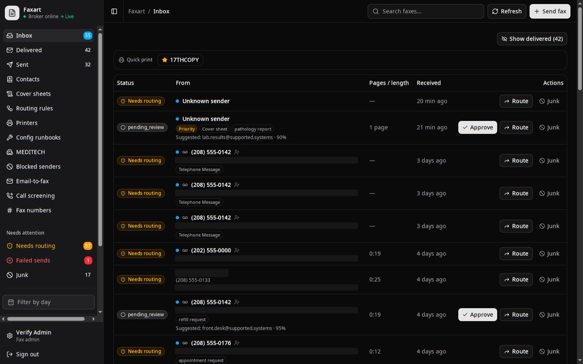Click the refill request tag
583x364 pixels.
(x=192, y=320)
